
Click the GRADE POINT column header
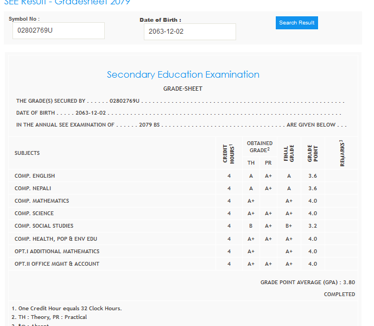click(313, 153)
